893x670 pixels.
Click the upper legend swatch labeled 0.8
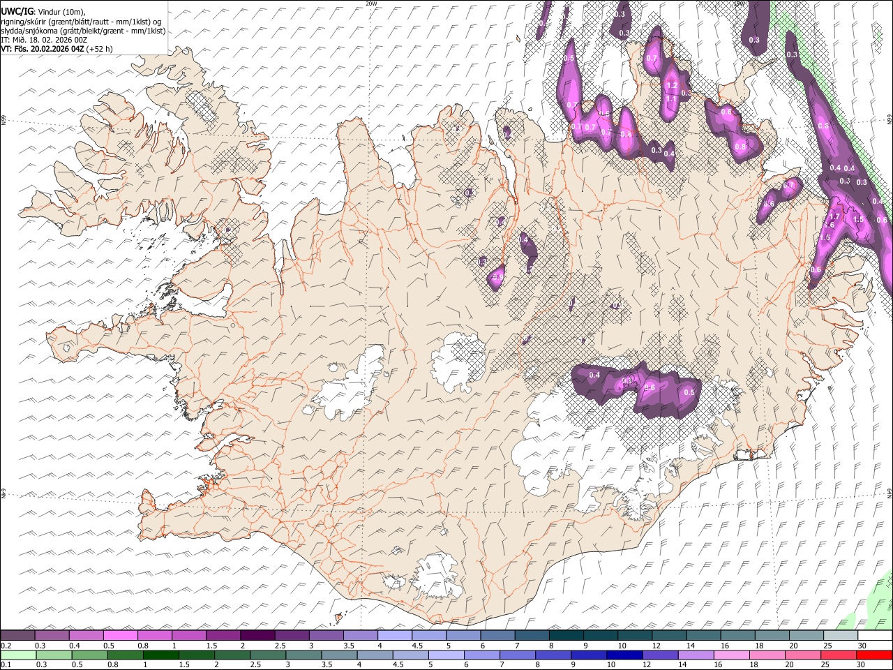[155, 635]
